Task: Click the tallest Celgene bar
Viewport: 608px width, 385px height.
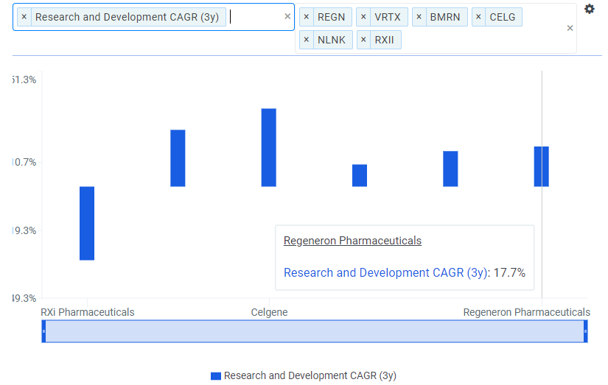Action: (269, 147)
